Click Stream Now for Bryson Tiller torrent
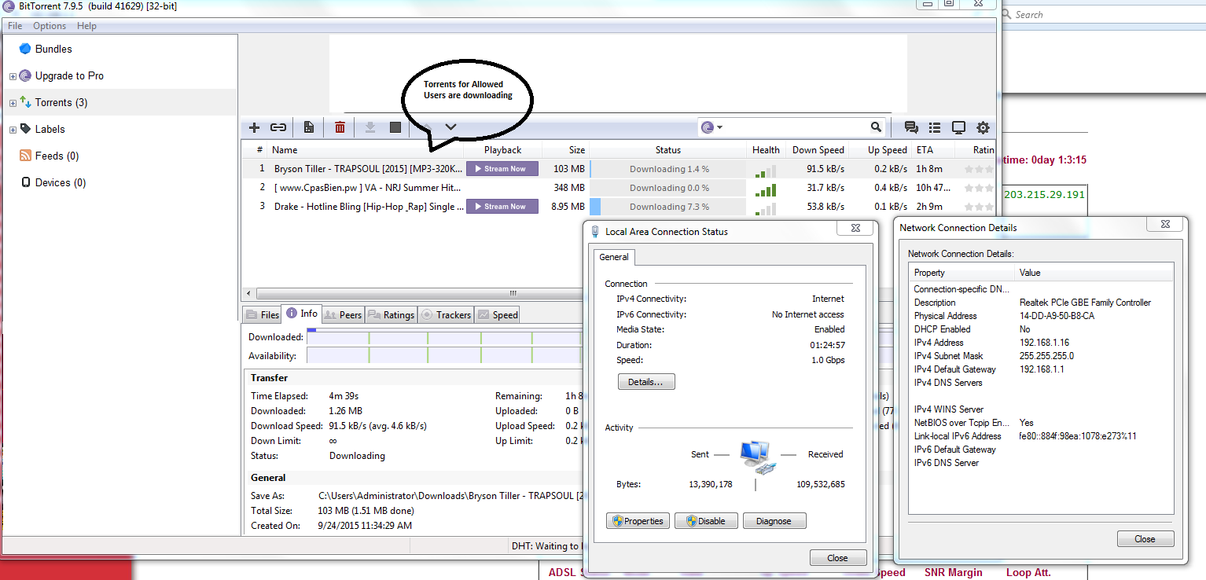This screenshot has width=1206, height=580. pos(502,169)
